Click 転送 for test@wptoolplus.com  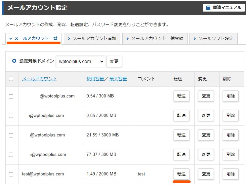coord(181,174)
